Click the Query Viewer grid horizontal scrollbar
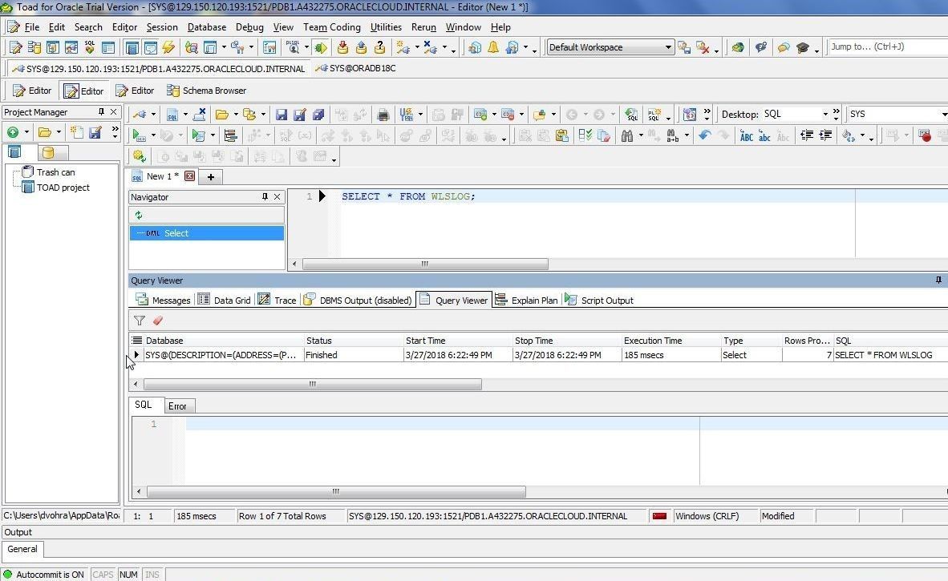Image resolution: width=948 pixels, height=581 pixels. (x=313, y=384)
